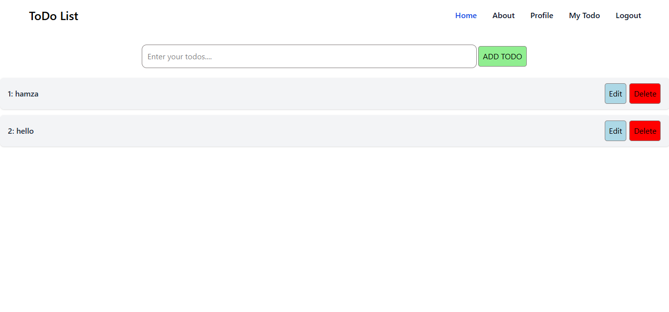Select the first todo item text

pos(23,94)
